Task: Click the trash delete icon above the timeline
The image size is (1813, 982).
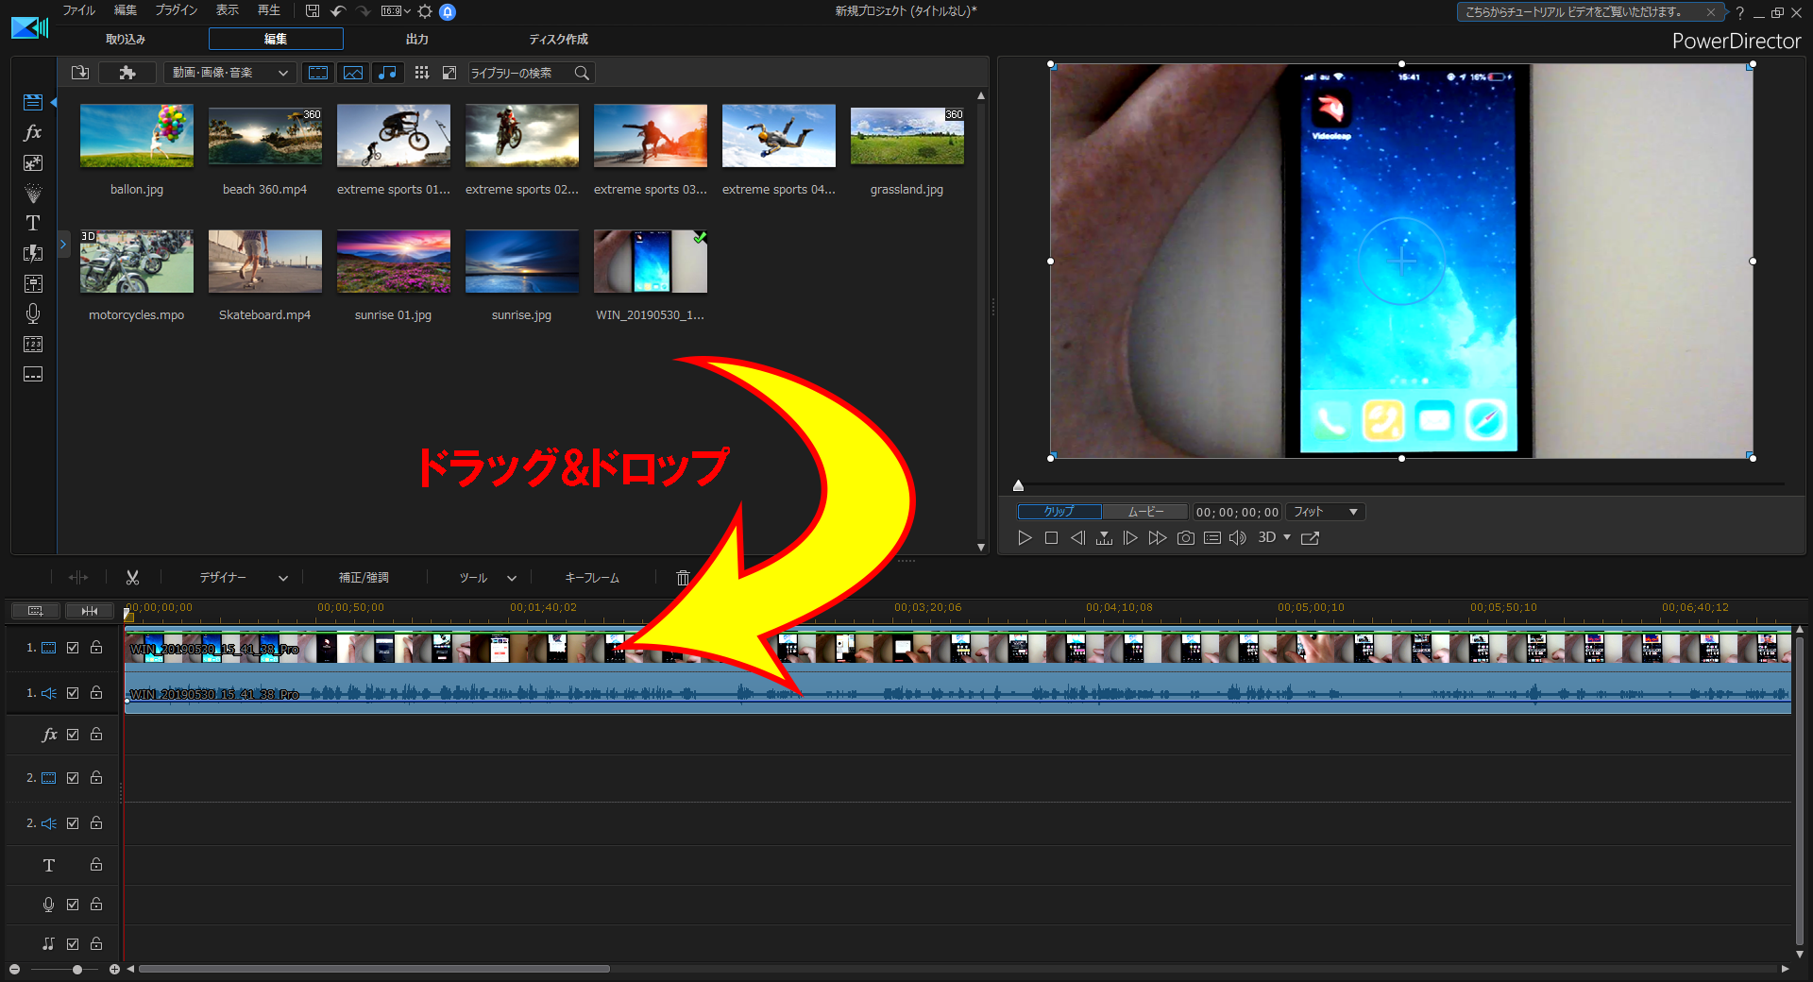Action: click(683, 577)
